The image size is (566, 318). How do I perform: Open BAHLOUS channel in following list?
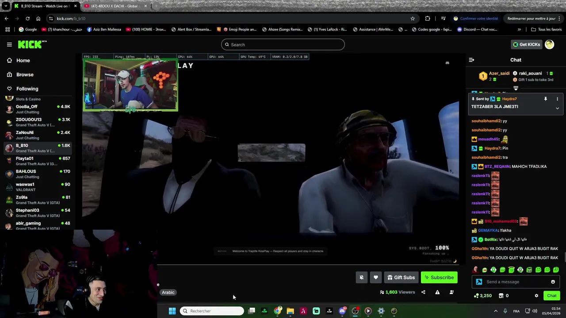point(38,174)
